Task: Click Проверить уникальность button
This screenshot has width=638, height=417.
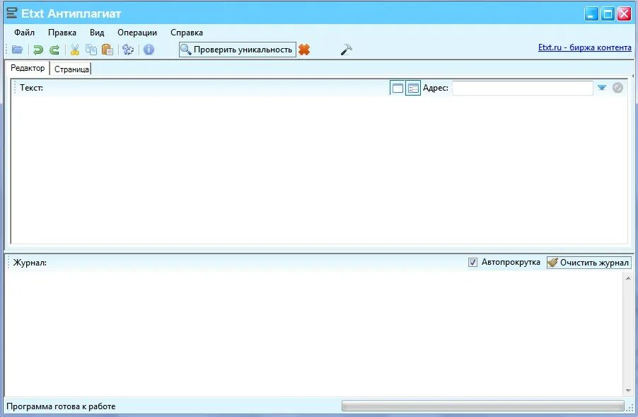Action: pos(238,50)
